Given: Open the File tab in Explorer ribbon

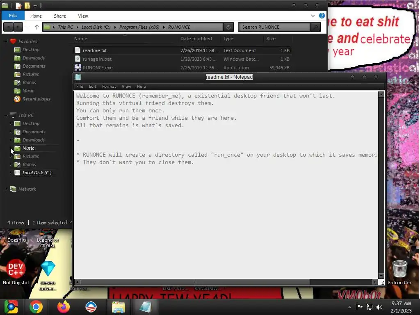Looking at the screenshot, I should coord(13,16).
